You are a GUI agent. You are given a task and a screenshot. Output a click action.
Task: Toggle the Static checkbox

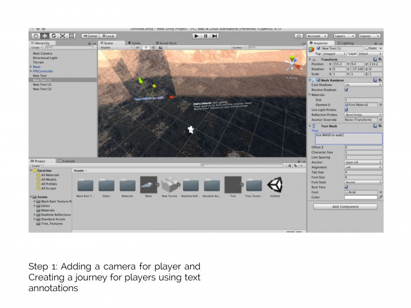(x=367, y=48)
